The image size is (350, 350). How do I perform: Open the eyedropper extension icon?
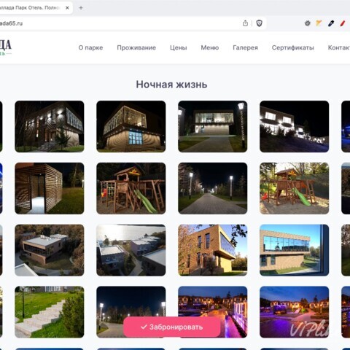[x=331, y=23]
